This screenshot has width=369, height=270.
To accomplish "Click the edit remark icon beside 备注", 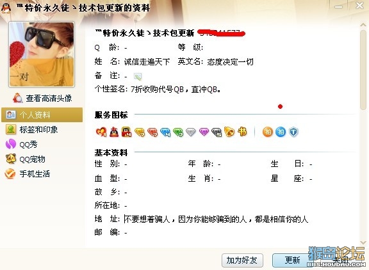I will (138, 76).
